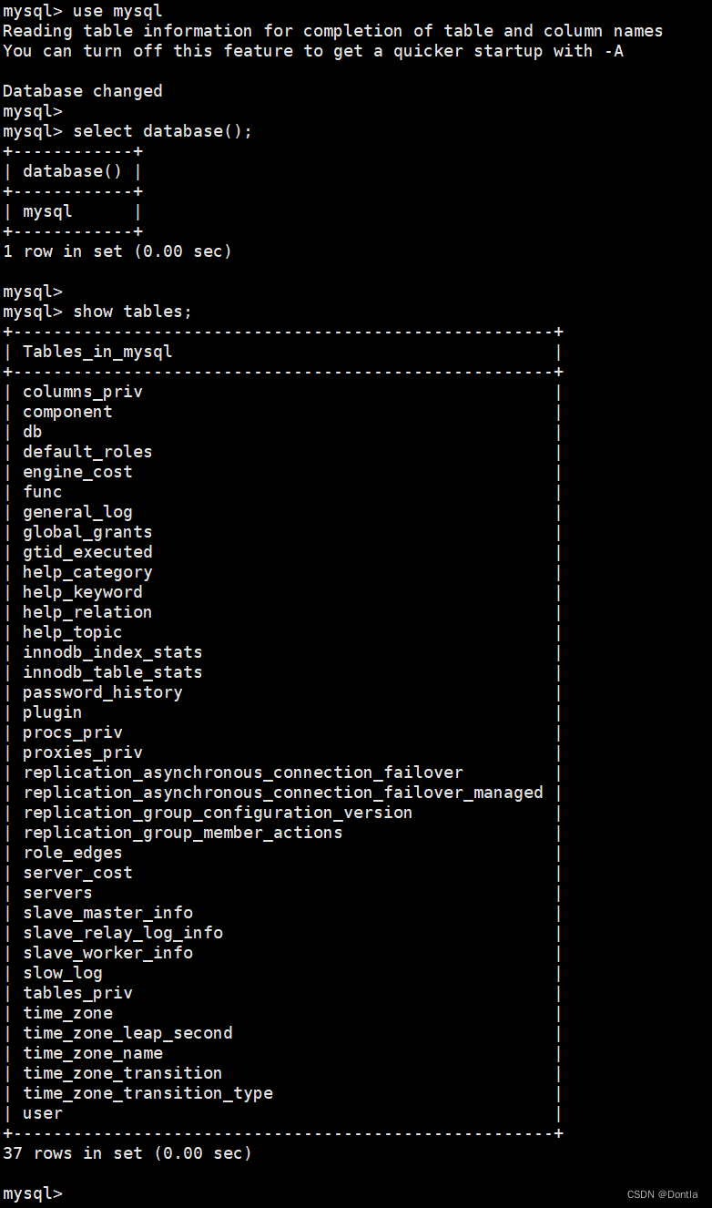Click the 'Database changed' message
712x1208 pixels.
click(83, 91)
